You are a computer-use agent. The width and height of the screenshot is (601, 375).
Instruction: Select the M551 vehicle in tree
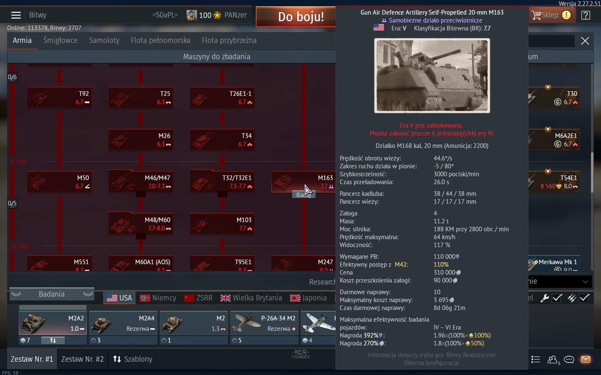(x=60, y=263)
